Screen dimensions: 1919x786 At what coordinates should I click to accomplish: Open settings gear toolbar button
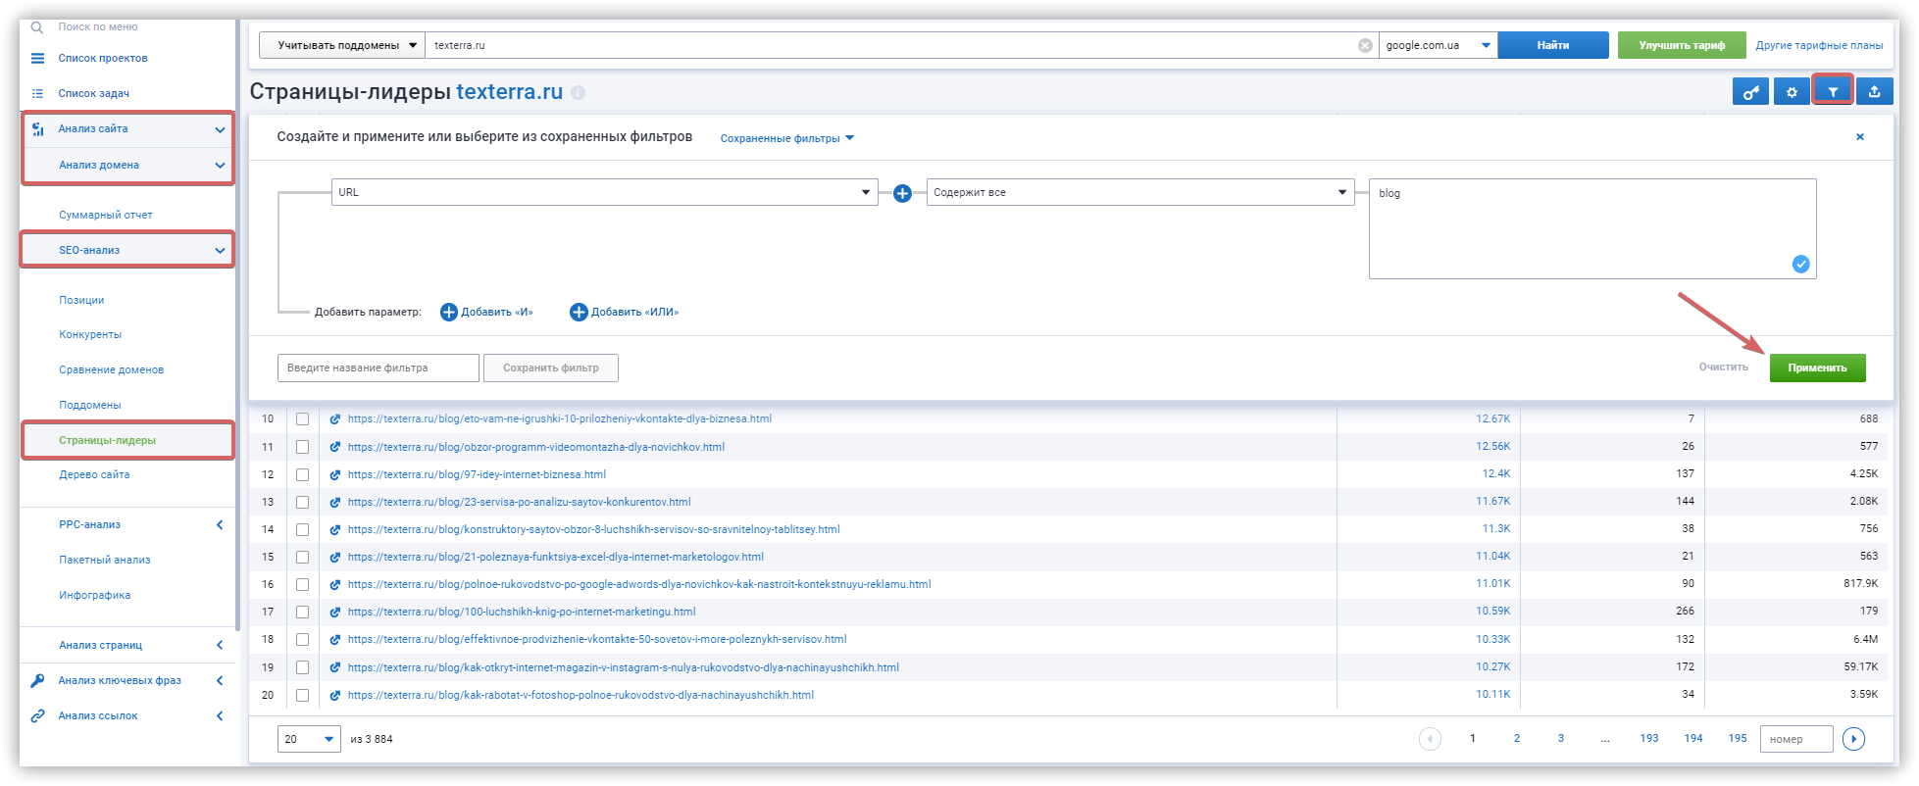coord(1792,92)
